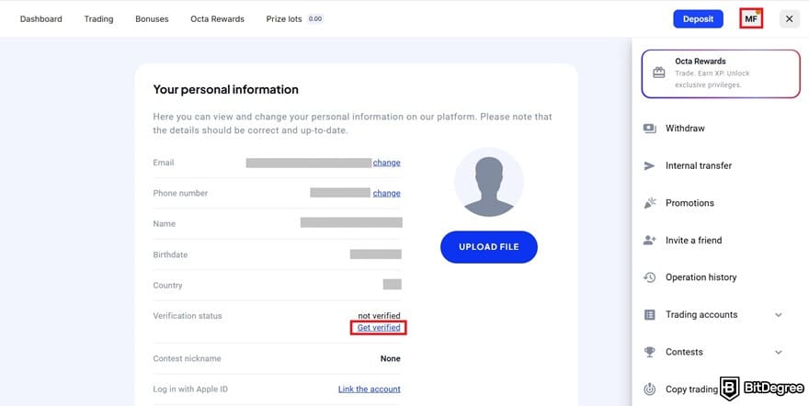This screenshot has height=406, width=809.
Task: Click the 'Birthdate' label
Action: [170, 254]
